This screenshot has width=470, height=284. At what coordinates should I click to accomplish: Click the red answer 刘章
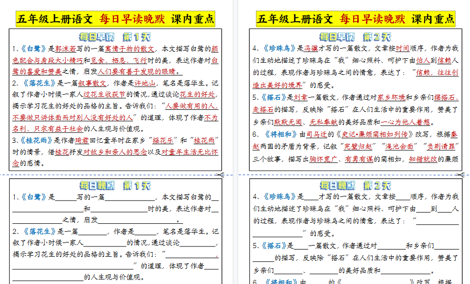coord(301,98)
